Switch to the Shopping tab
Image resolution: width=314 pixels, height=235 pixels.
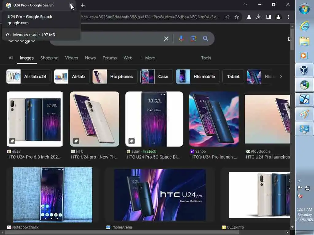tap(49, 58)
